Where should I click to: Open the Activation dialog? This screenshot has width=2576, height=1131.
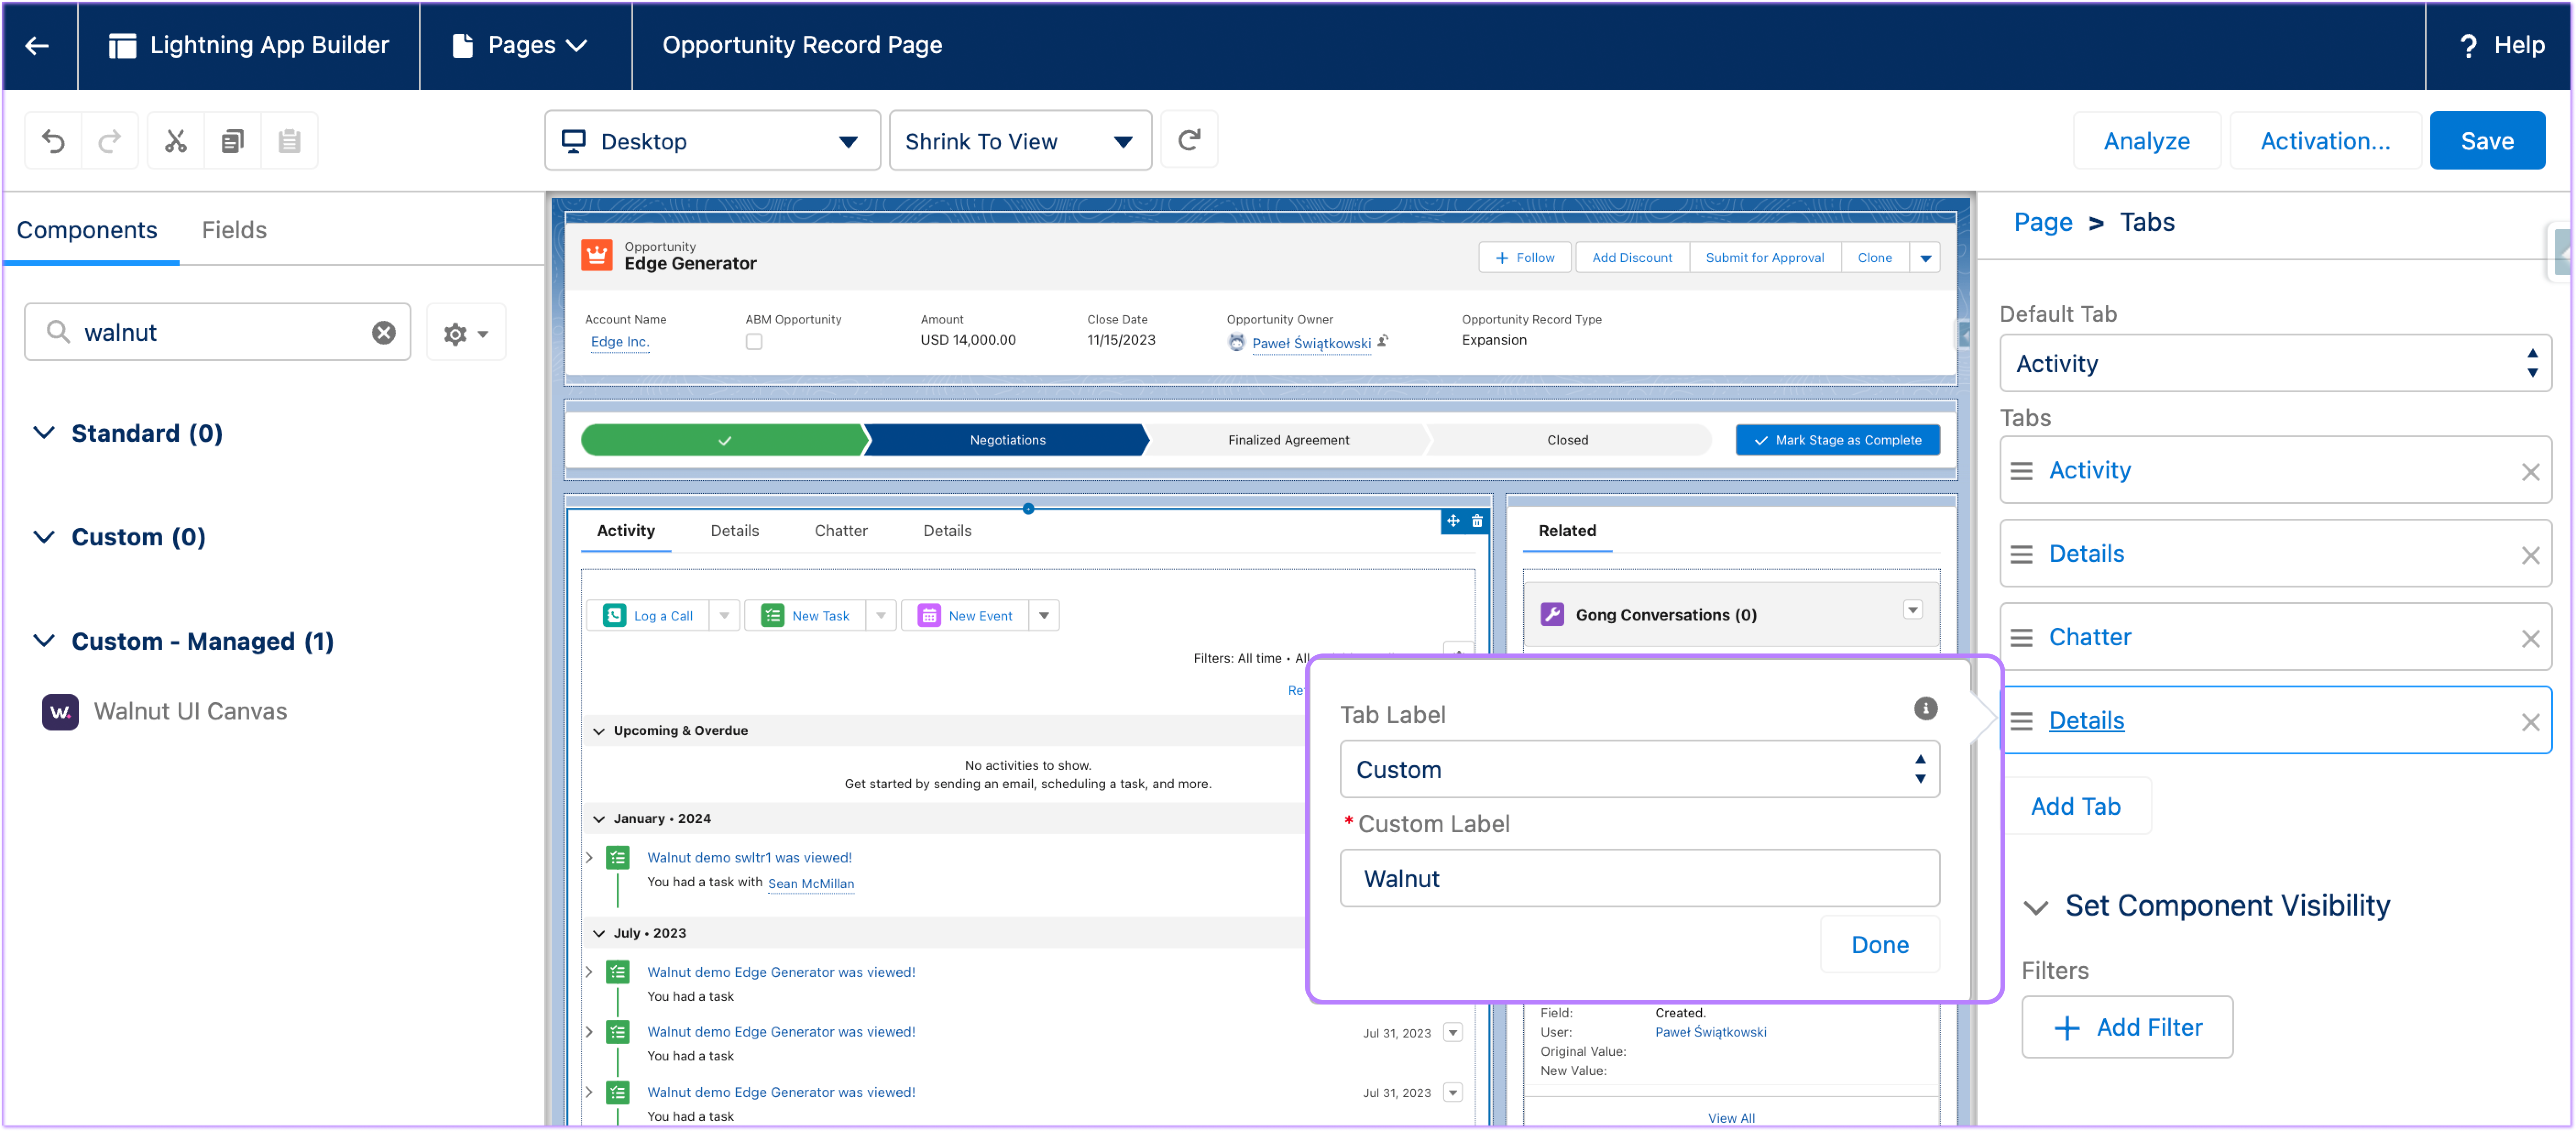2325,141
